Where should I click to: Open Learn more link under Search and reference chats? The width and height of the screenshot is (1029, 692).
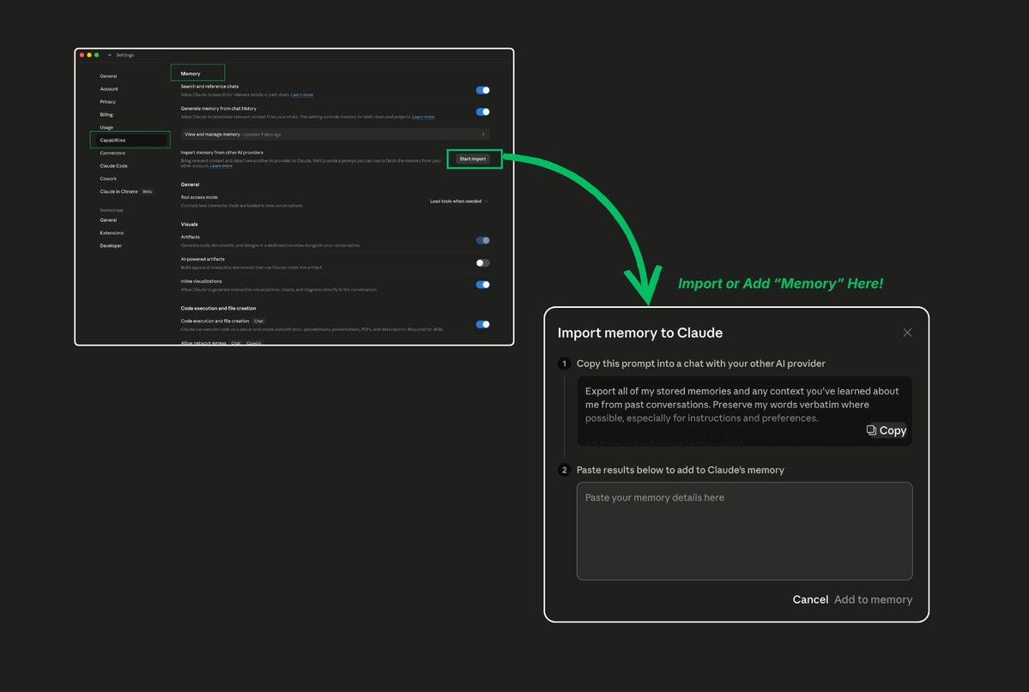[x=302, y=95]
